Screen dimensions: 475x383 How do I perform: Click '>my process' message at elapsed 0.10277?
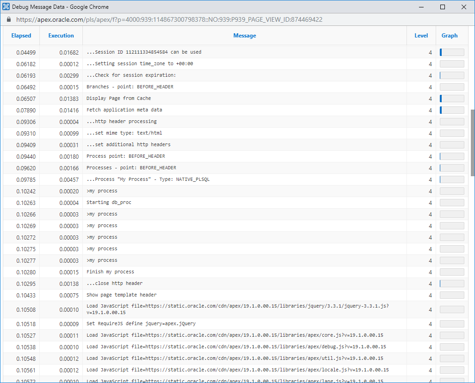pos(102,260)
